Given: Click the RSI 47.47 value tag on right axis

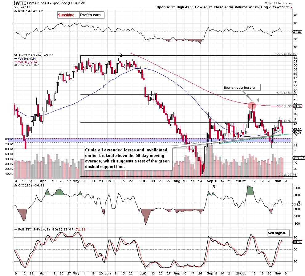Looking at the screenshot, I should click(x=297, y=32).
